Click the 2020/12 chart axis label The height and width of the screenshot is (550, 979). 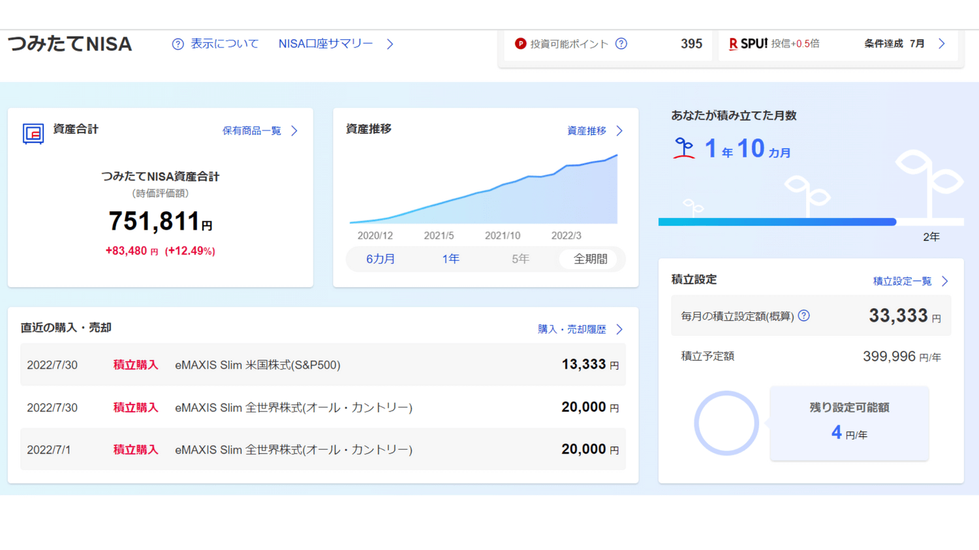[x=375, y=236]
